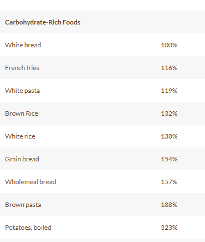Click the word Foods in the table header
The width and height of the screenshot is (205, 242).
[71, 22]
